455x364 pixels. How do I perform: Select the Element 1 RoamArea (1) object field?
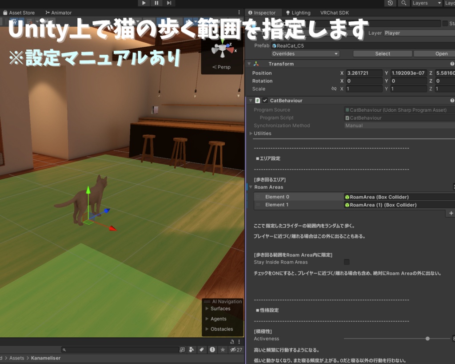(x=399, y=205)
